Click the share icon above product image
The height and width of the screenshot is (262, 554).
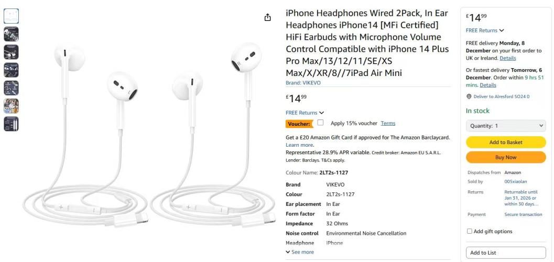click(x=267, y=17)
